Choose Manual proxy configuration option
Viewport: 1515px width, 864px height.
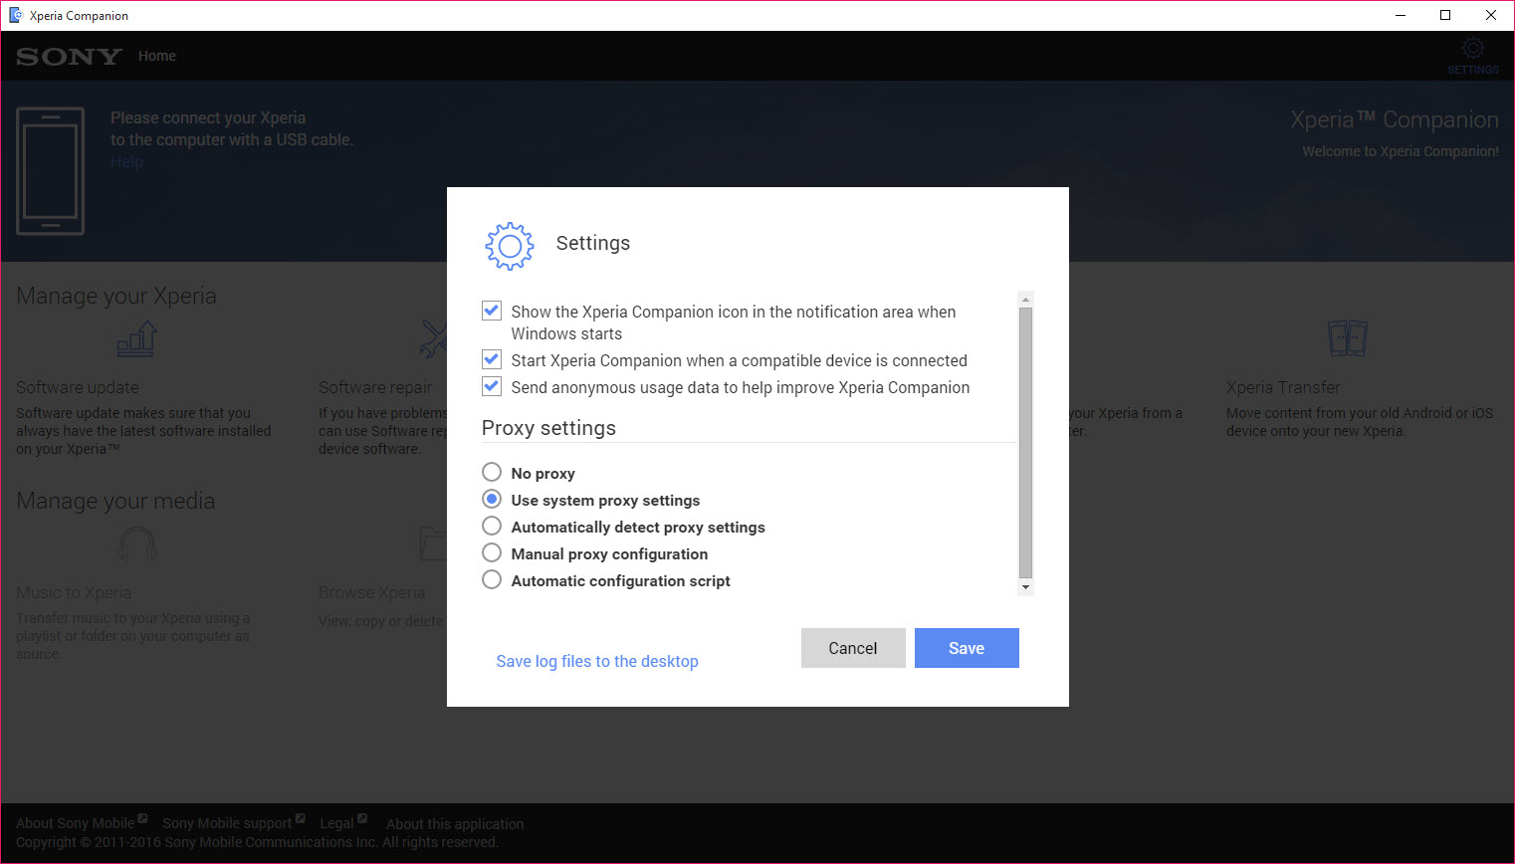(x=492, y=552)
